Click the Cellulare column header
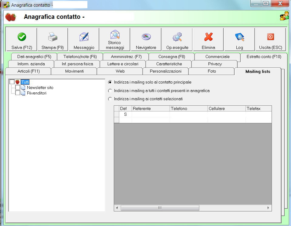 coord(227,108)
